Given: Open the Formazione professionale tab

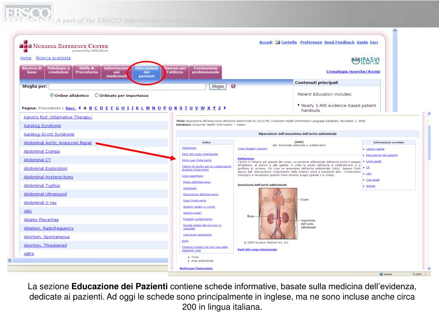Looking at the screenshot, I should click(x=205, y=72).
